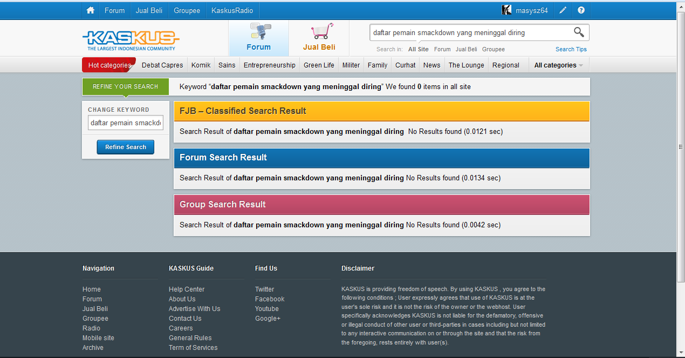Open the Archive footer link
This screenshot has height=358, width=685.
tap(93, 348)
